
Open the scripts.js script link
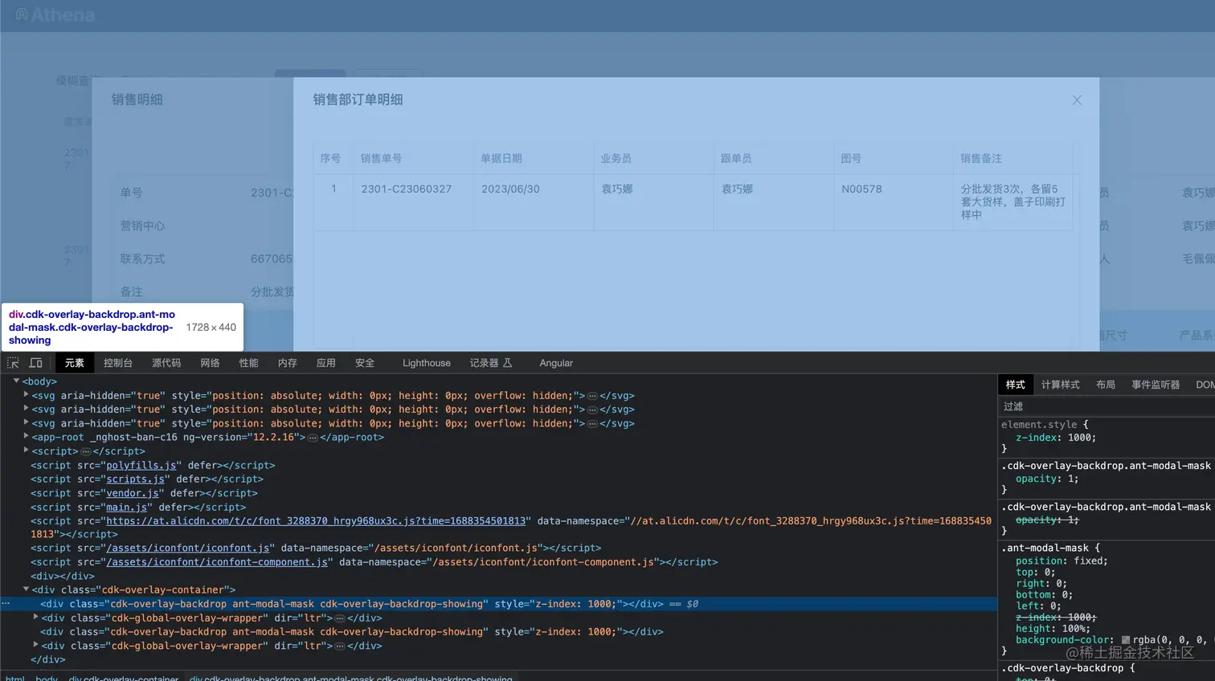(135, 479)
